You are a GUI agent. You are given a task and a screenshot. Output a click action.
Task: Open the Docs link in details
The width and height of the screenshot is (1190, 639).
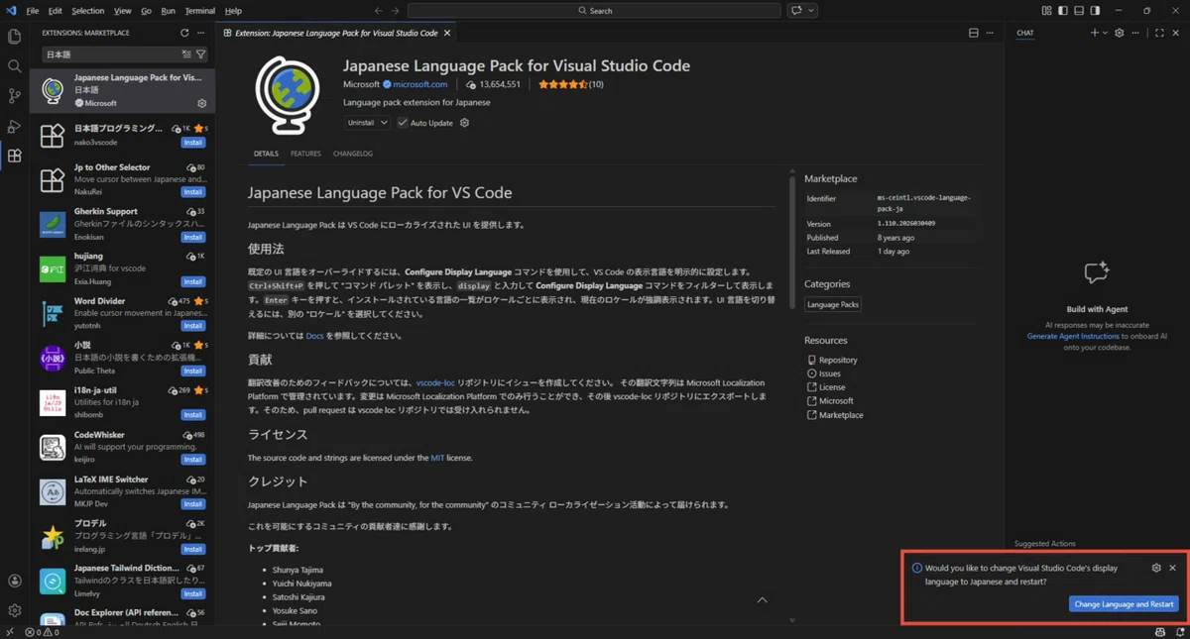(x=314, y=336)
